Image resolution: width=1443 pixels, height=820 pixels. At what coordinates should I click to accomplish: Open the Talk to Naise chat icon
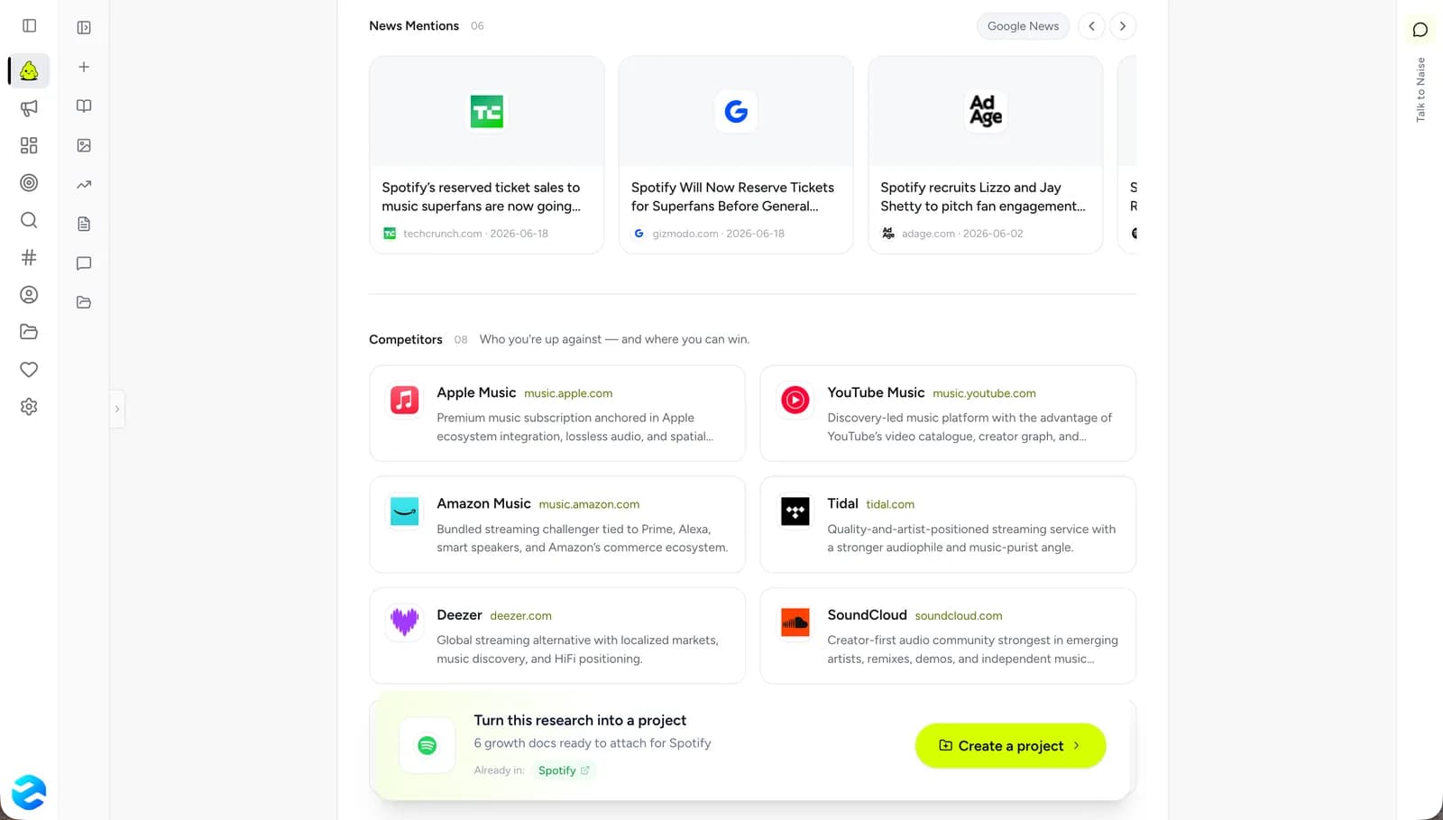(1420, 30)
